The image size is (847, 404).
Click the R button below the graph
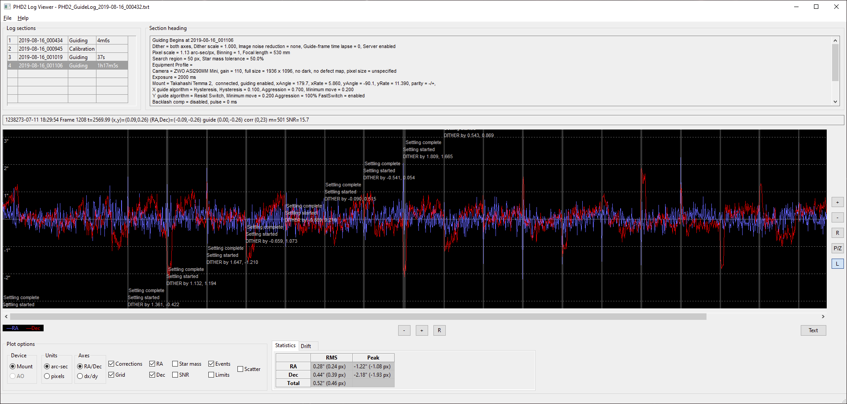439,330
